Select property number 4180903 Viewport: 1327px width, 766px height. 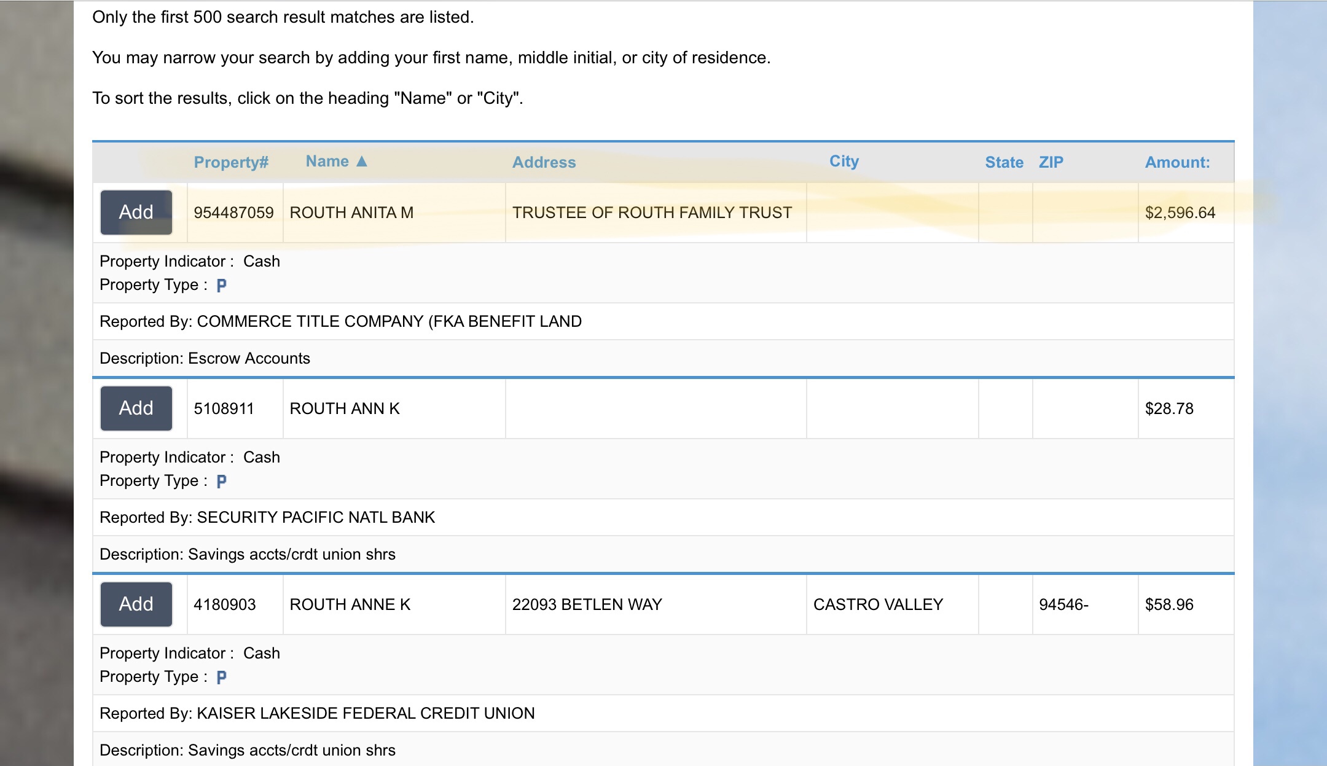225,604
